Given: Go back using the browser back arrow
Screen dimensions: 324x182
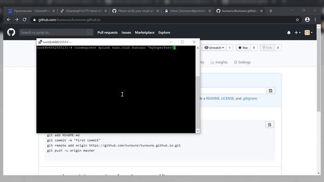Looking at the screenshot, I should click(x=9, y=20).
